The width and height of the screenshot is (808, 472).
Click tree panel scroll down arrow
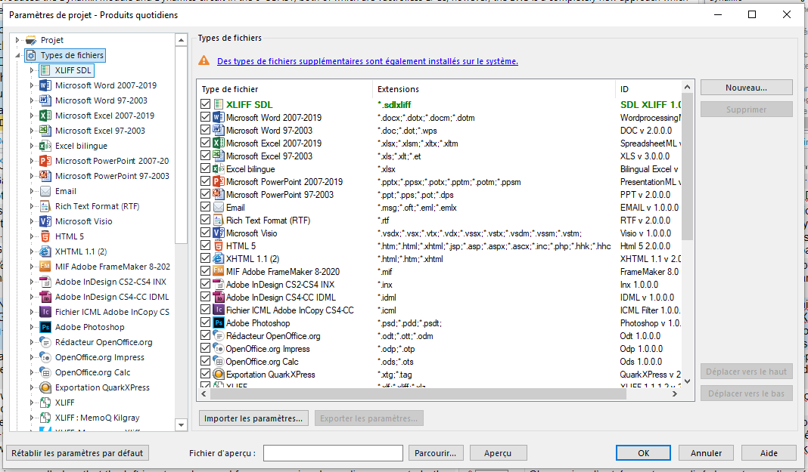[181, 424]
